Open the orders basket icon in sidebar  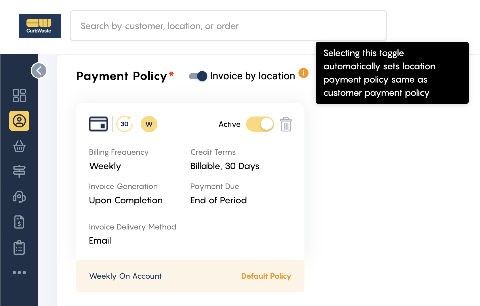(19, 146)
